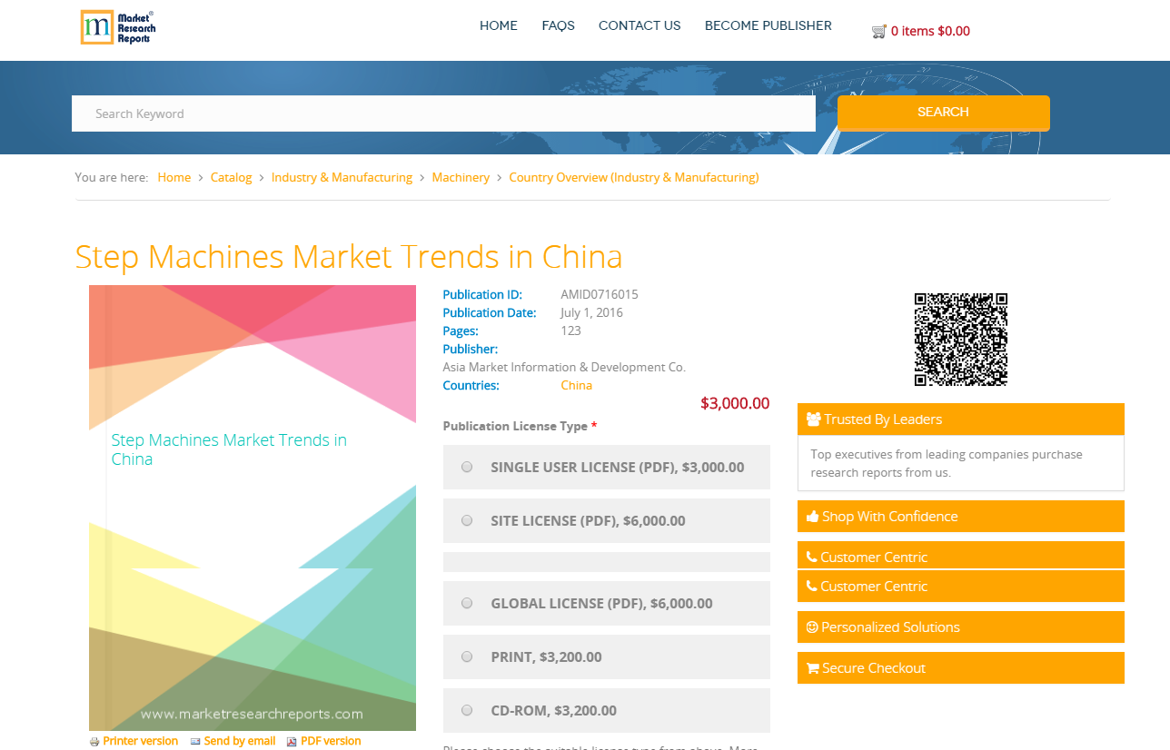
Task: Click the thumbs-up icon on Shop With Confidence
Action: click(x=812, y=517)
